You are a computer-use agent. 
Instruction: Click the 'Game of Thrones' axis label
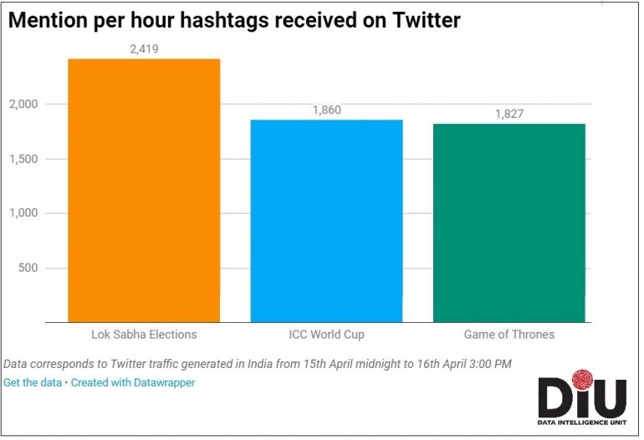(x=509, y=335)
